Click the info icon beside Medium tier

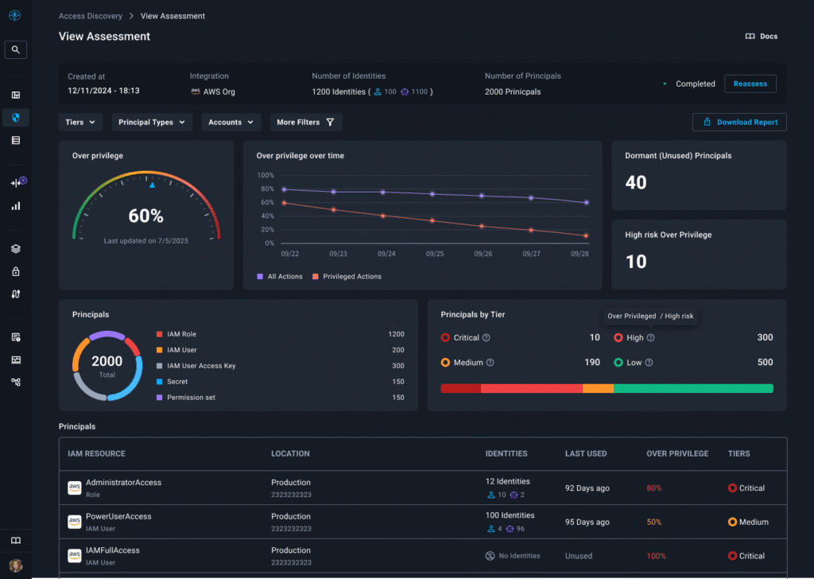490,363
